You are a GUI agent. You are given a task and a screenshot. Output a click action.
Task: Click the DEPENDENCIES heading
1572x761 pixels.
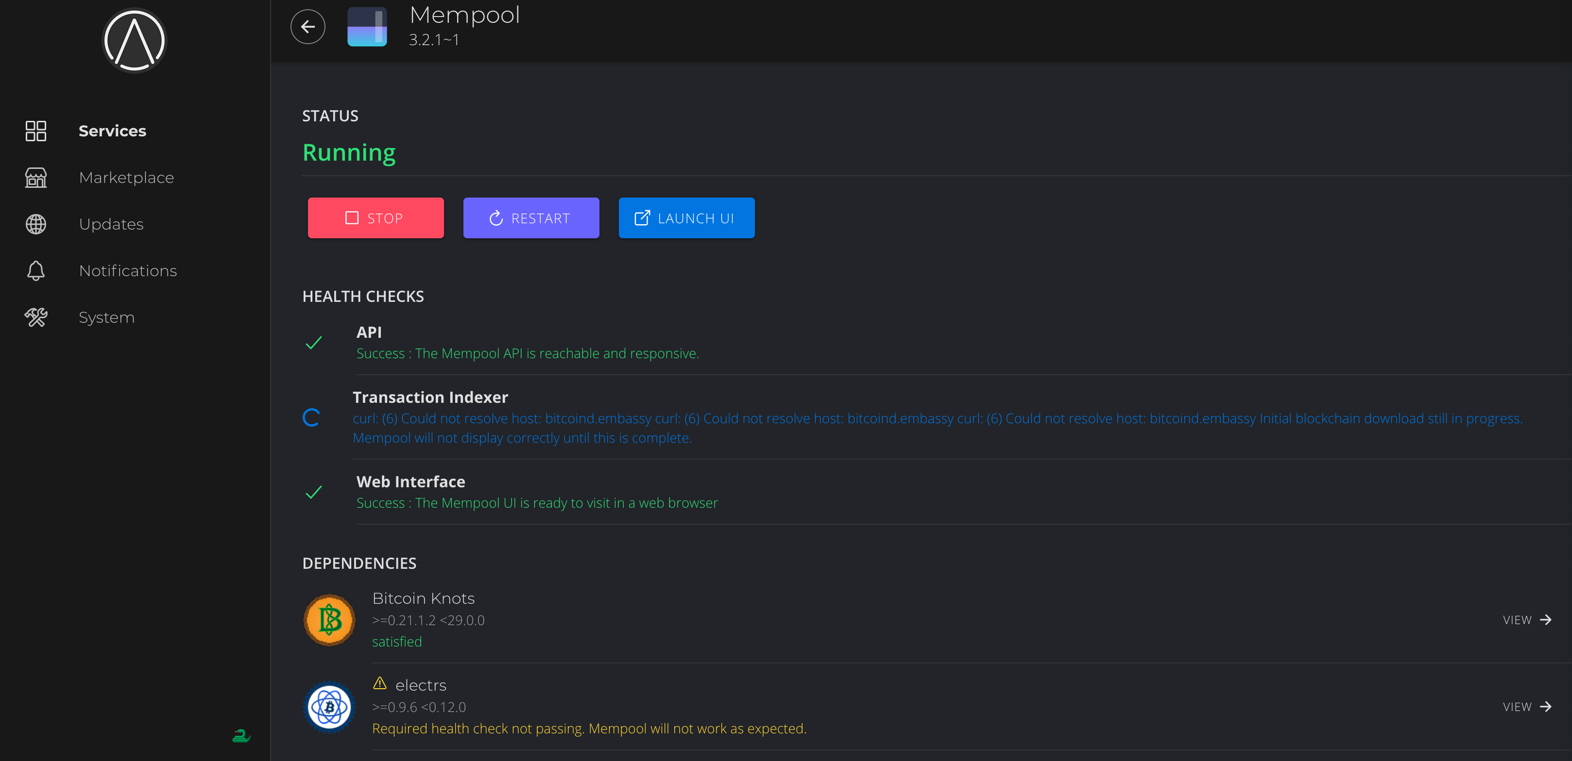click(x=359, y=563)
